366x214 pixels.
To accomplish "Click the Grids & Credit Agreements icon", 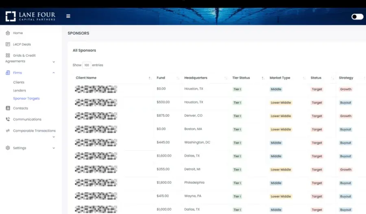I will tap(8, 55).
